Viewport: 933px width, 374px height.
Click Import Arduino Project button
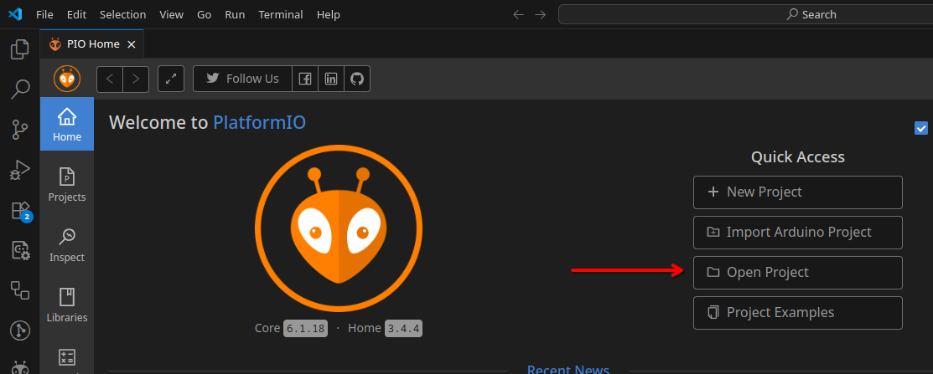pyautogui.click(x=797, y=233)
